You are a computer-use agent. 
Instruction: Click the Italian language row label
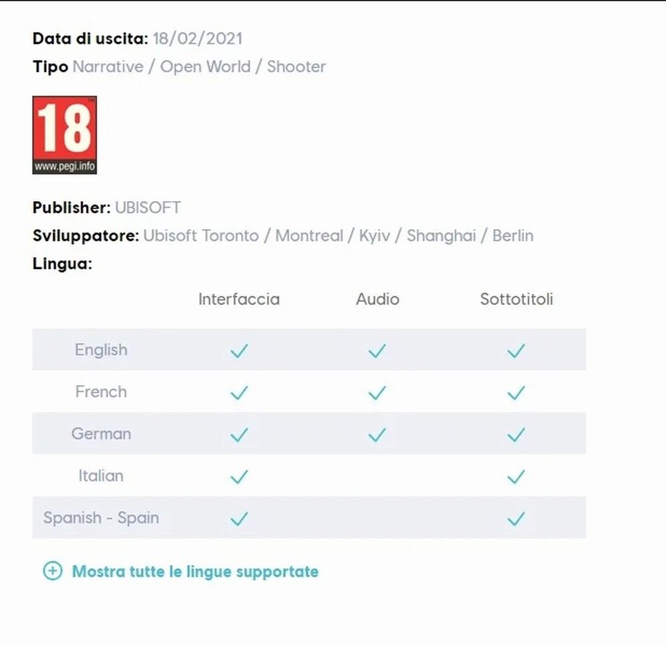pos(101,476)
